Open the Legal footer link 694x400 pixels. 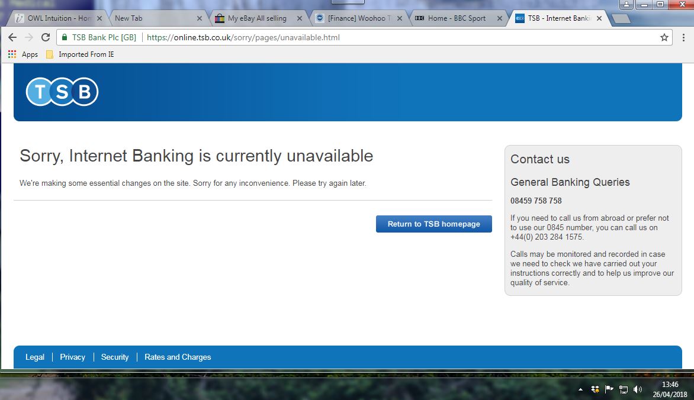point(35,357)
